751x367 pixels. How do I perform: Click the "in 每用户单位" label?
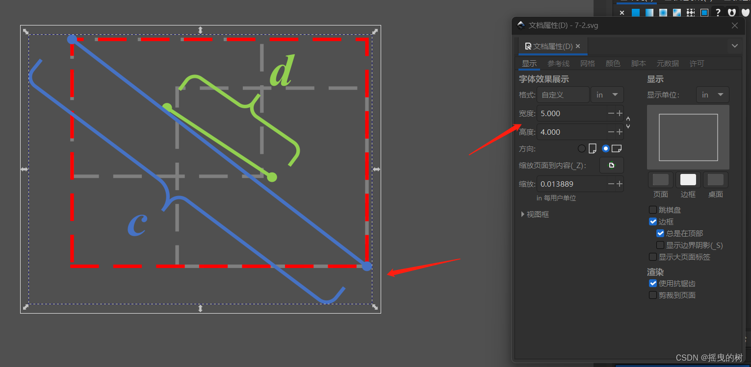click(556, 198)
